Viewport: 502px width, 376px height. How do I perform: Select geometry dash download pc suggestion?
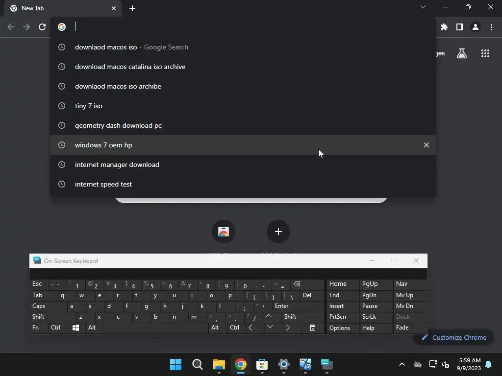[243, 126]
